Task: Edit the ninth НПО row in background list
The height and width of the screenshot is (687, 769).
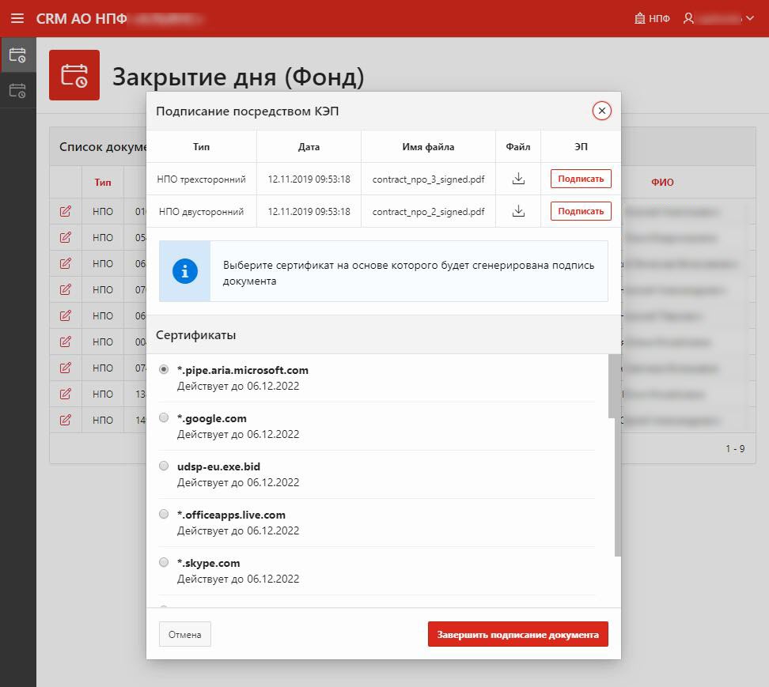Action: (65, 420)
